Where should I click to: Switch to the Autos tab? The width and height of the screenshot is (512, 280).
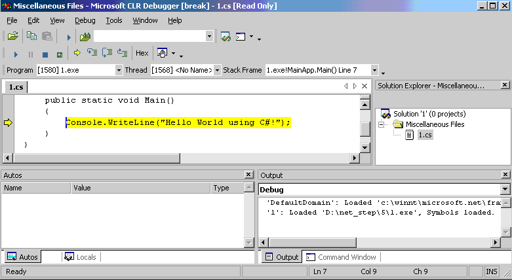point(22,257)
